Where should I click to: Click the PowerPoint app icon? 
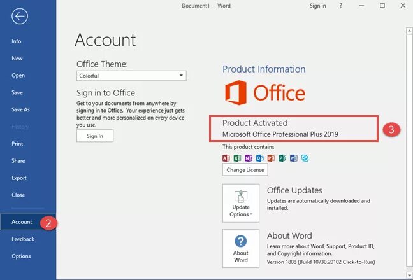(271, 158)
